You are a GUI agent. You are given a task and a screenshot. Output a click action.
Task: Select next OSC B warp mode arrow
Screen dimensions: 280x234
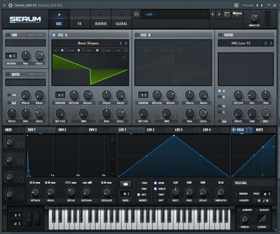(176, 116)
